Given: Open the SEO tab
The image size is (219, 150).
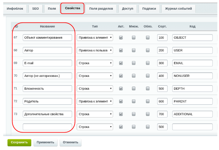Looking at the screenshot, I should click(35, 9).
